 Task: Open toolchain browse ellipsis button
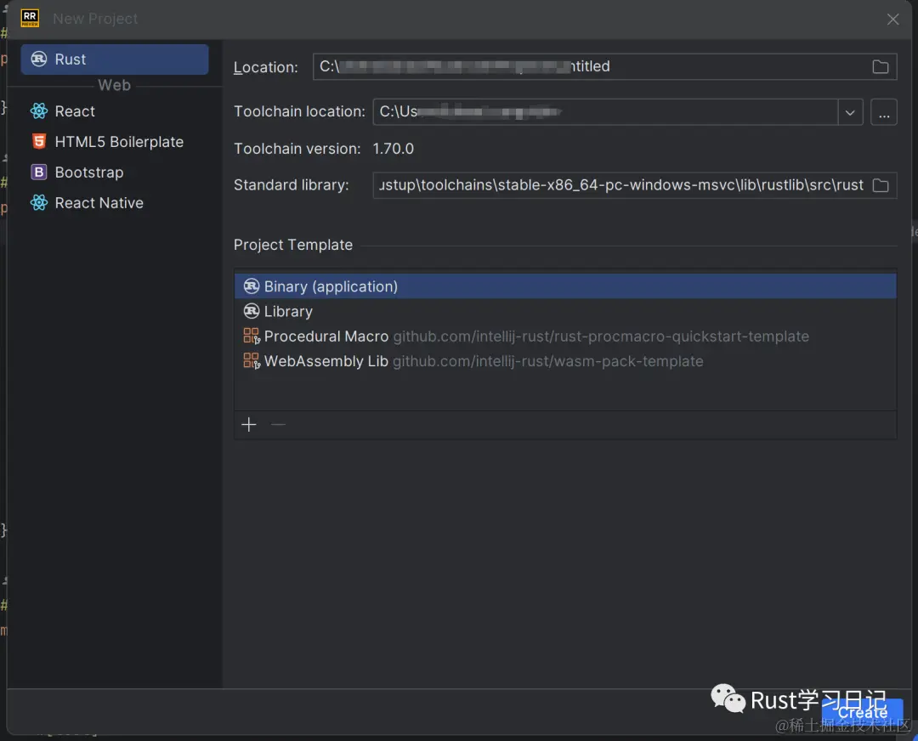click(883, 112)
